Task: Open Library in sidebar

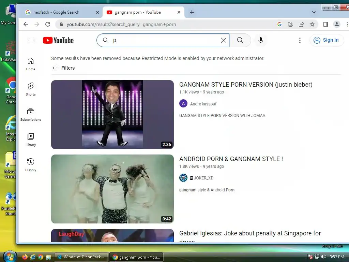Action: pyautogui.click(x=31, y=140)
